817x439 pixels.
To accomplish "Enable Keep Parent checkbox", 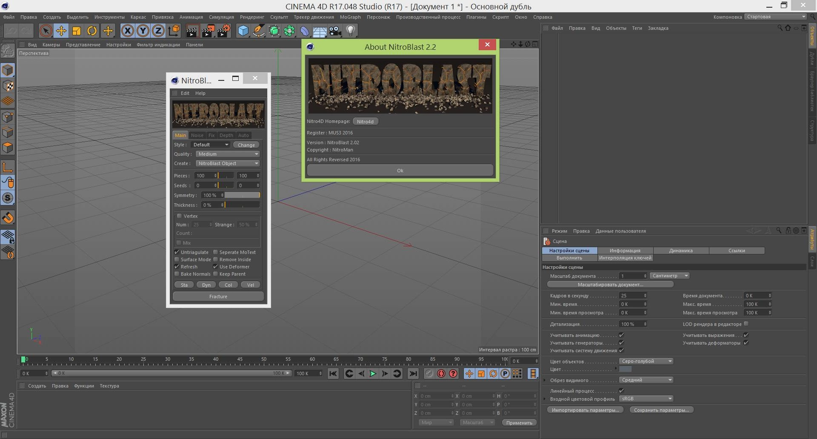I will point(215,274).
